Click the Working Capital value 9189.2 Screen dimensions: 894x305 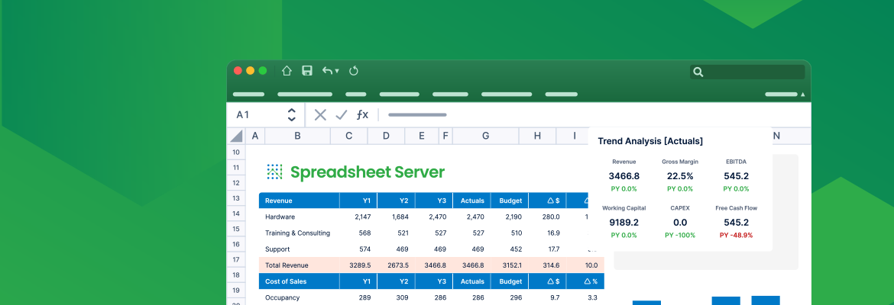tap(624, 223)
